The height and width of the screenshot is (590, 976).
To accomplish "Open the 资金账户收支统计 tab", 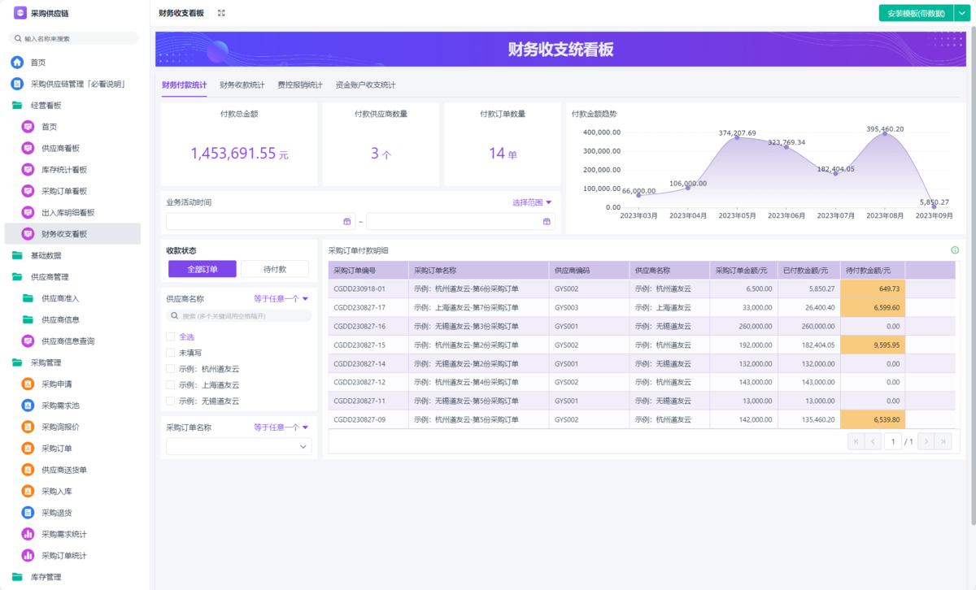I will [x=365, y=85].
